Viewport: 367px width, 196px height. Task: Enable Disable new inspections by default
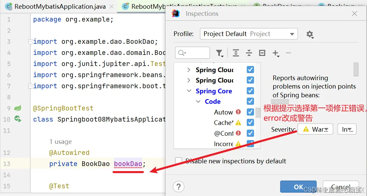[179, 161]
